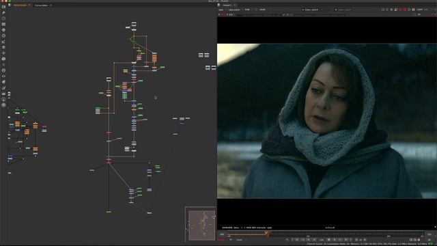437x246 pixels.
Task: Select the Viewer1 tab
Action: tap(227, 5)
